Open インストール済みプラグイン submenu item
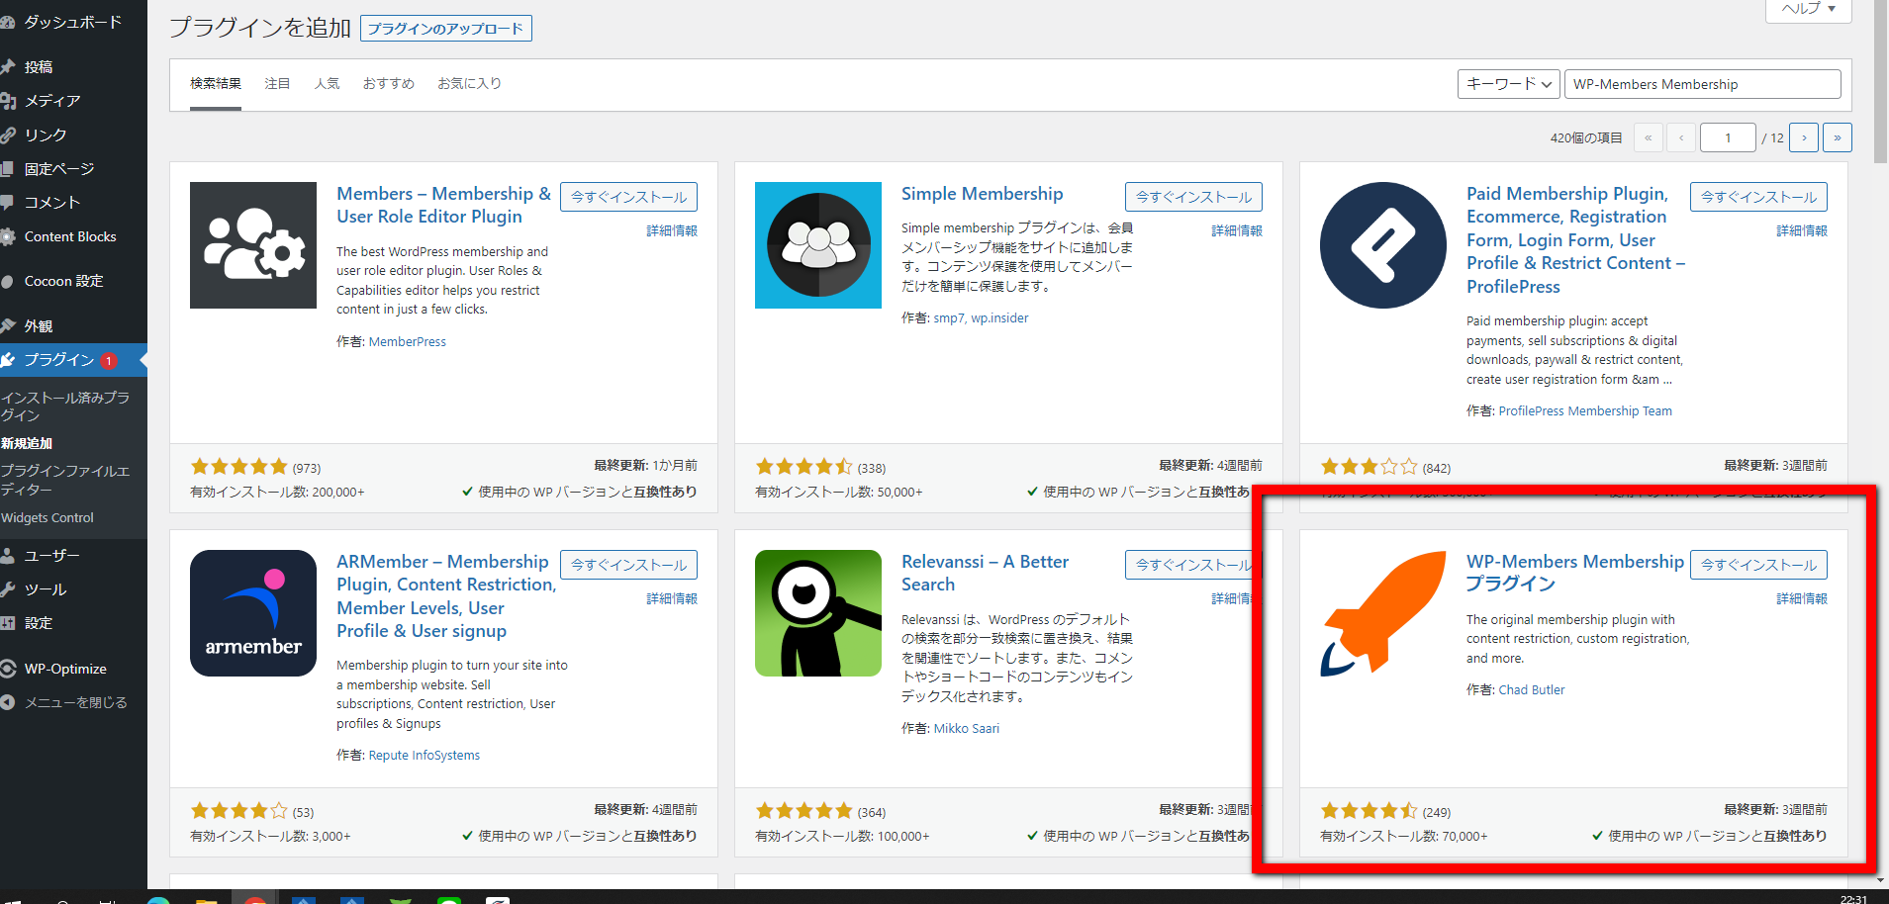The height and width of the screenshot is (904, 1889). [x=65, y=407]
